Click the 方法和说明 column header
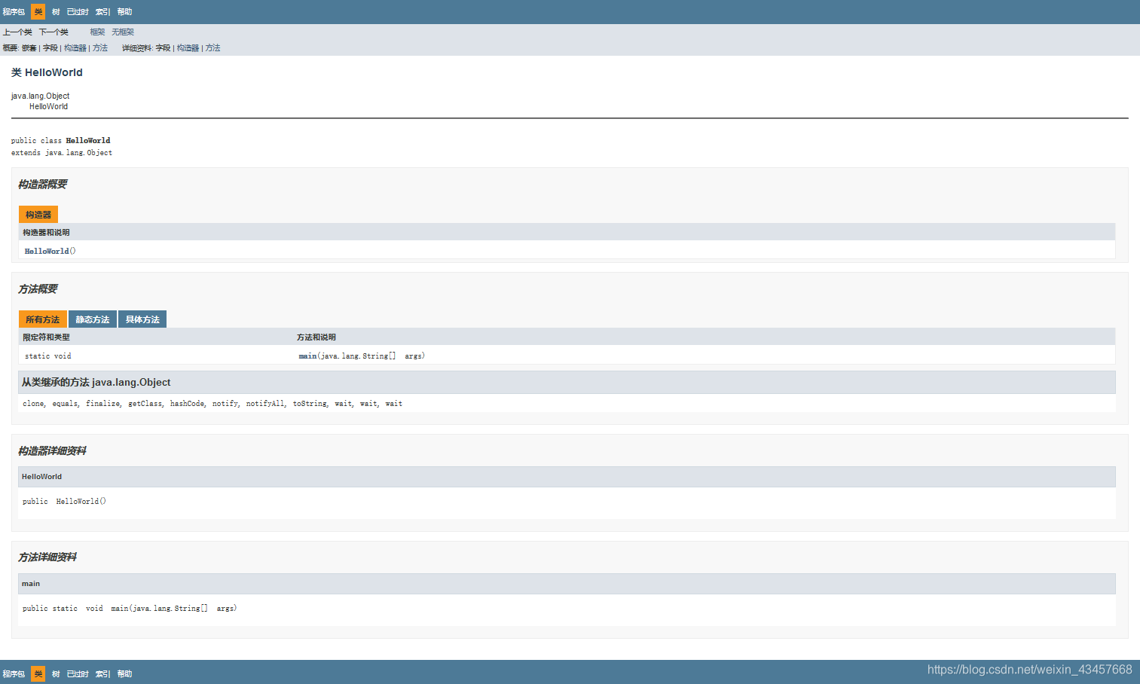Image resolution: width=1140 pixels, height=684 pixels. point(316,337)
